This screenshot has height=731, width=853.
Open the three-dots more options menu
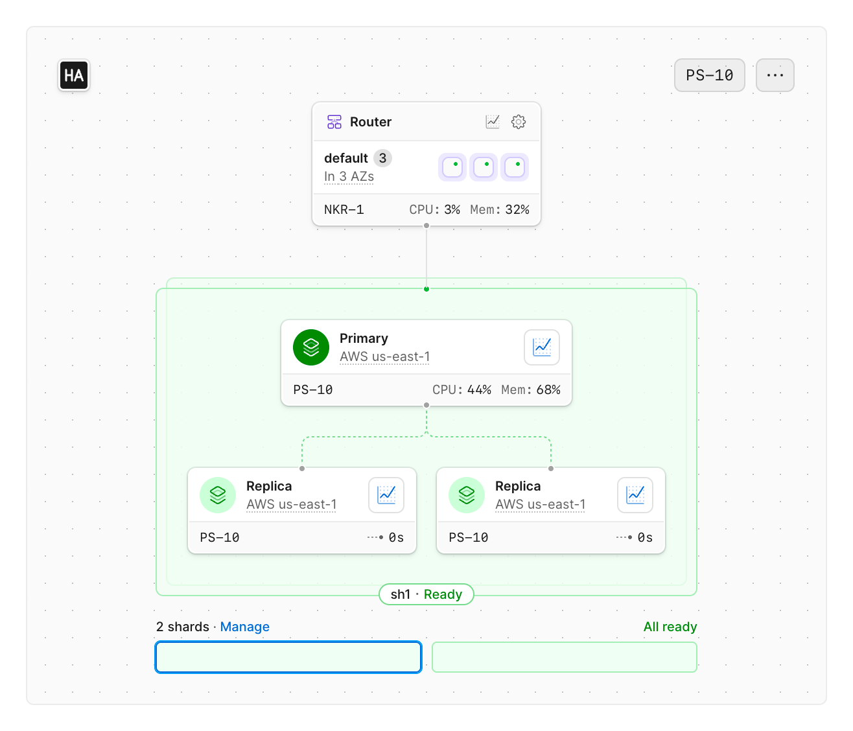[x=775, y=75]
